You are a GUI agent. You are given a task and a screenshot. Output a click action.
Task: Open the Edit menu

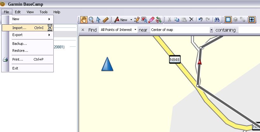coord(18,12)
